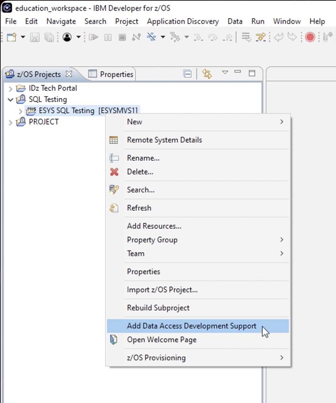Open the File menu
The width and height of the screenshot is (336, 403).
(x=11, y=21)
